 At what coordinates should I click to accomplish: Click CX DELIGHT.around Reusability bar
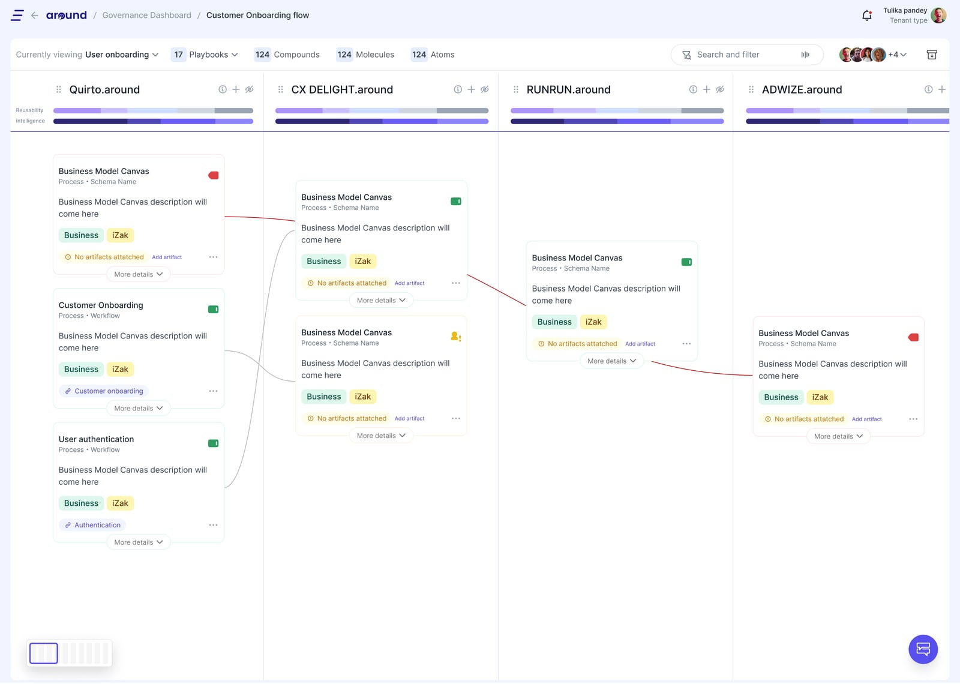point(382,110)
